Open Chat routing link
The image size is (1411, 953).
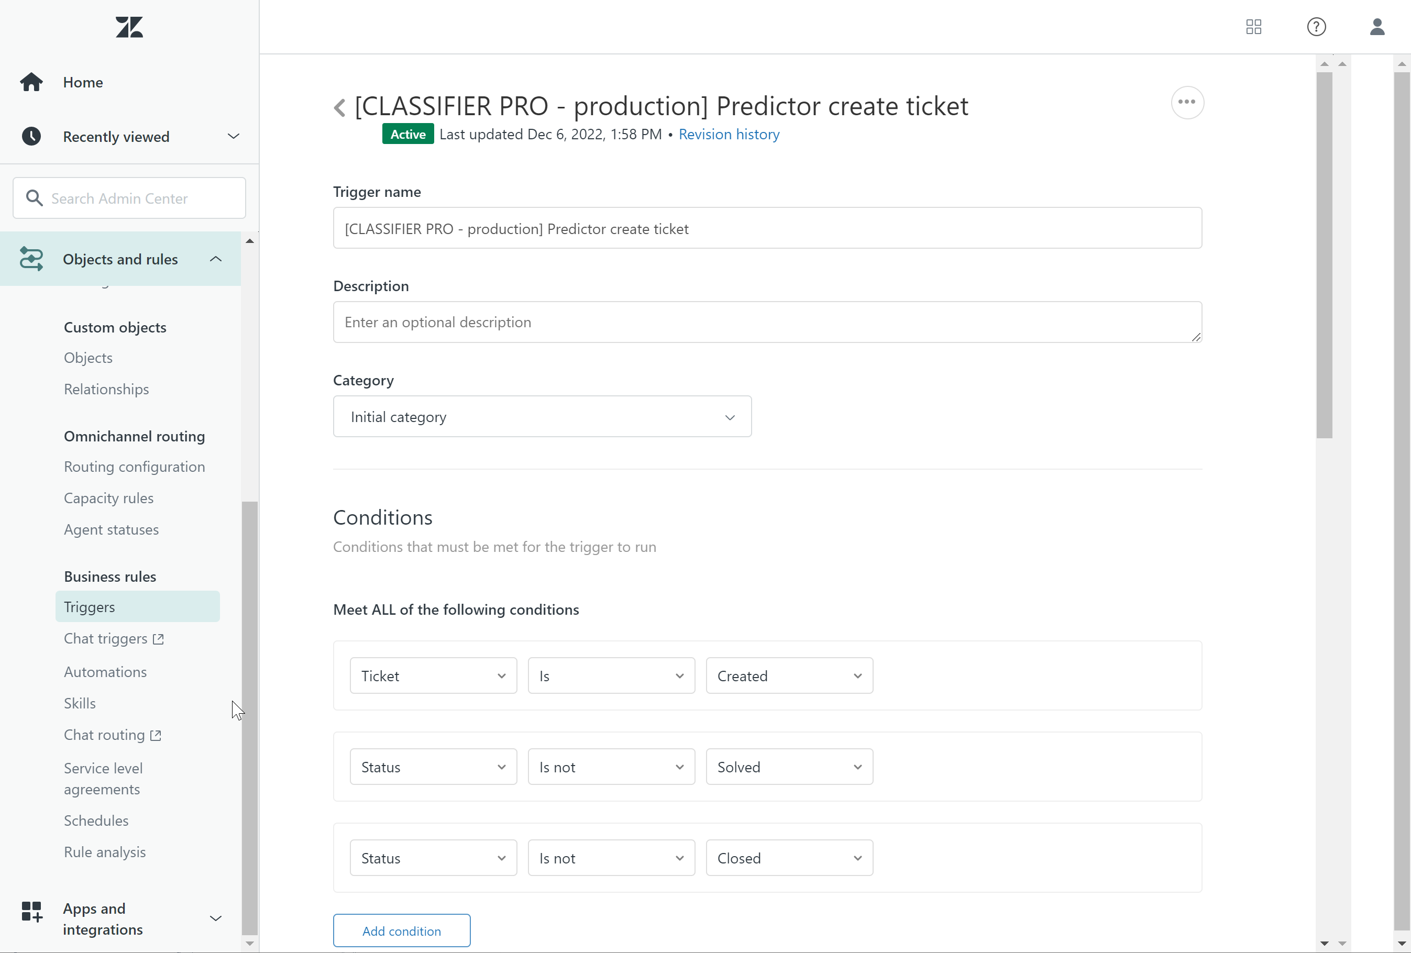pos(104,735)
